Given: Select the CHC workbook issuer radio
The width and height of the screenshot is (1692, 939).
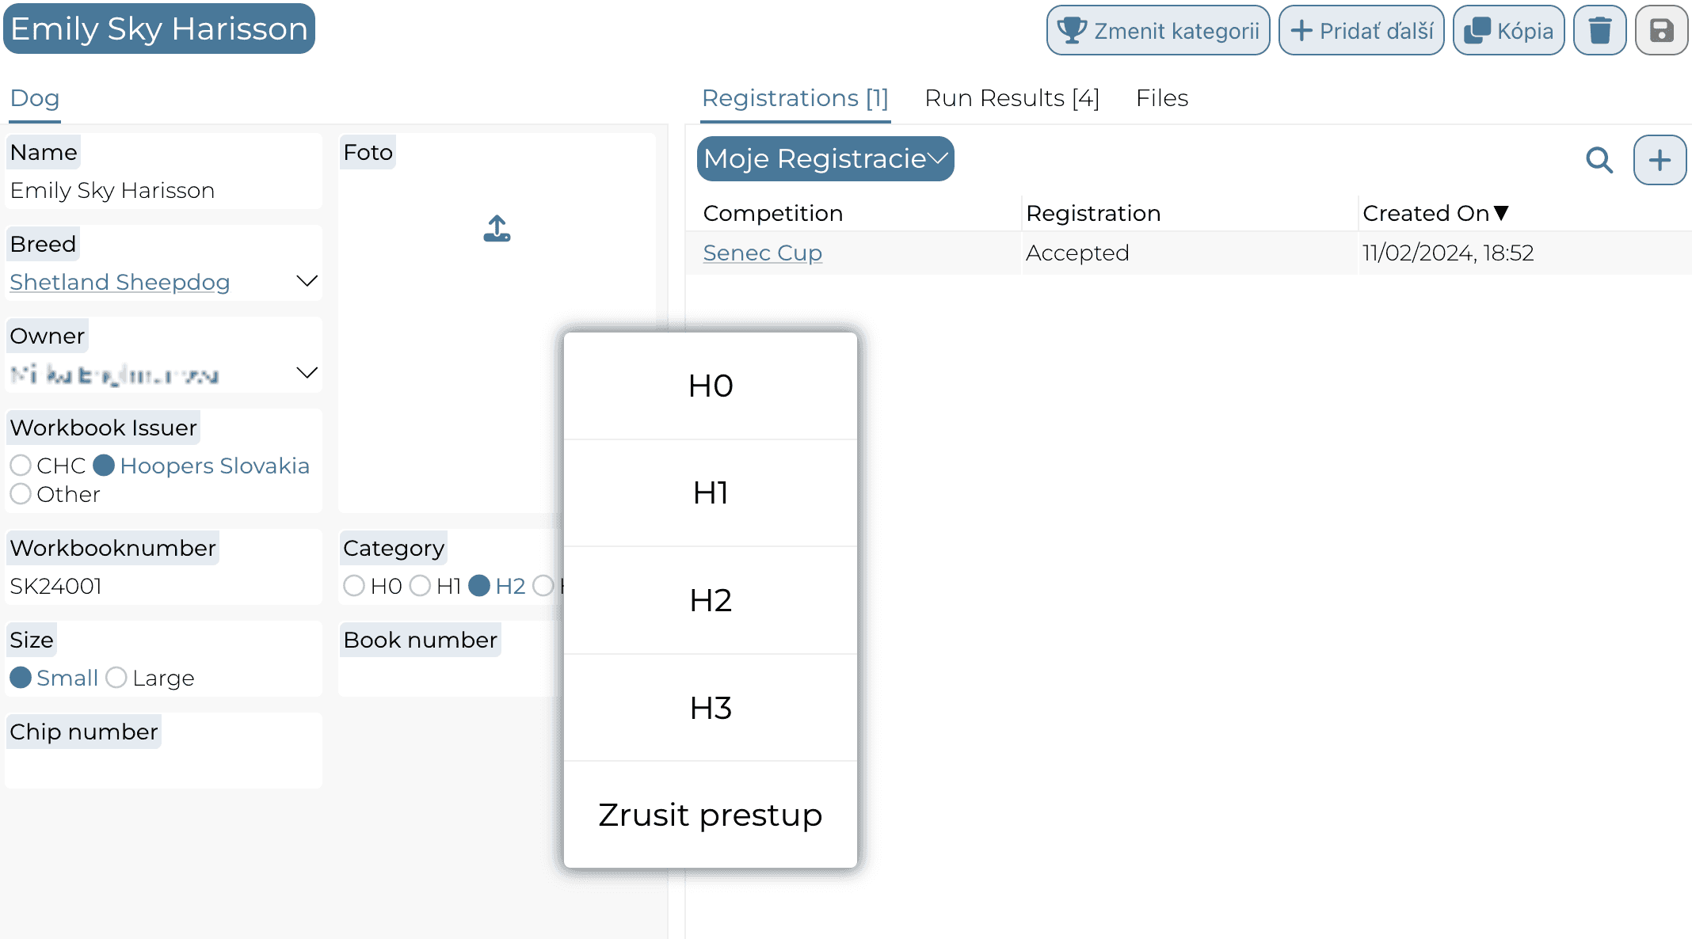Looking at the screenshot, I should point(21,466).
